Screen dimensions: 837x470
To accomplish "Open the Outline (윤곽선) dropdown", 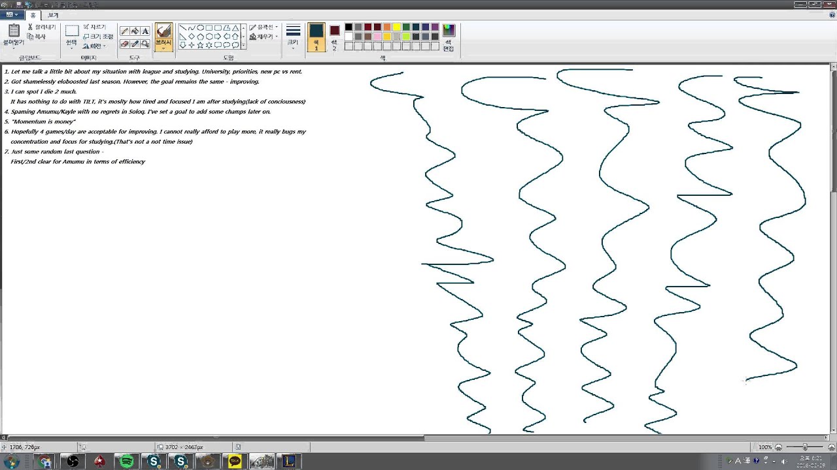I will (x=264, y=27).
